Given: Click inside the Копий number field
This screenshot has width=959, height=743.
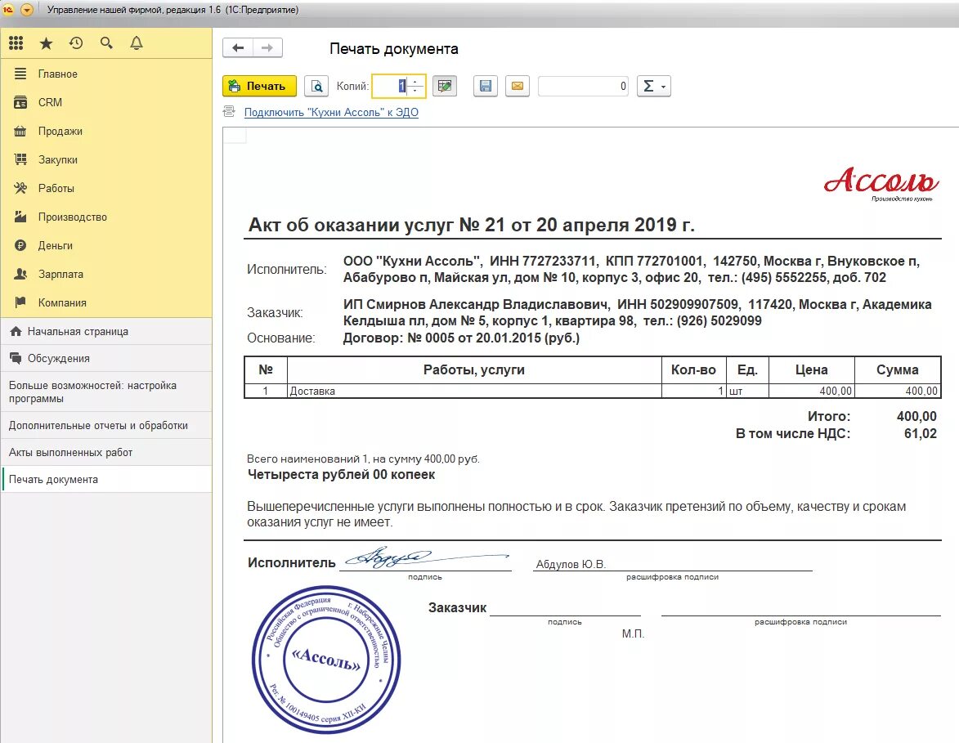Looking at the screenshot, I should click(x=390, y=86).
